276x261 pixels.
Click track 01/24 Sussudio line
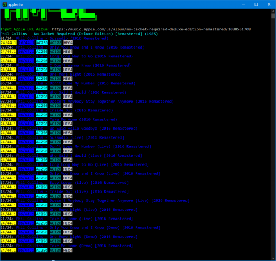point(54,38)
